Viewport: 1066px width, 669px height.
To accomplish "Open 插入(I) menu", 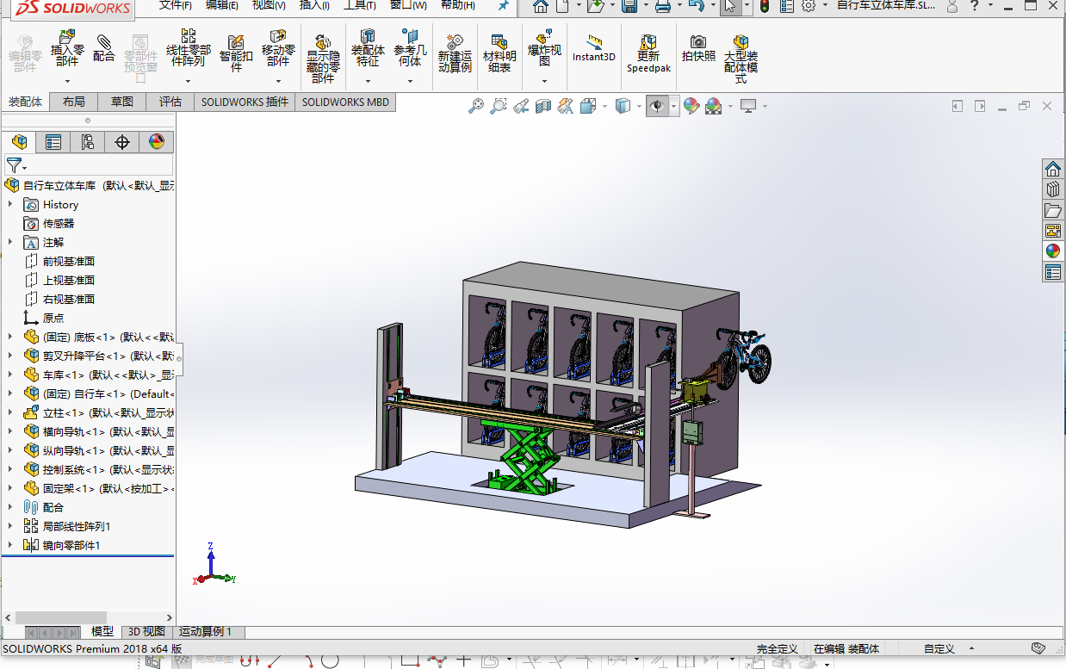I will [x=314, y=5].
